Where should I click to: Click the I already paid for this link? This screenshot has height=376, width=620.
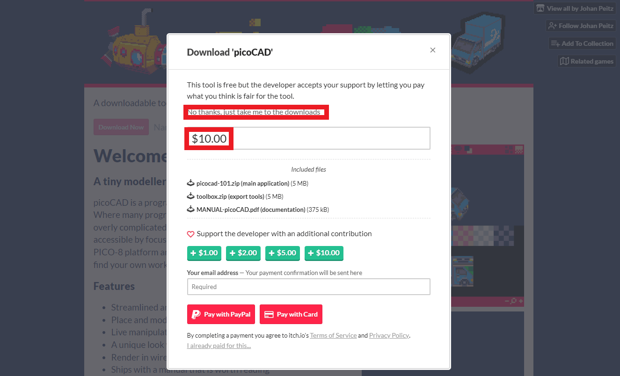coord(219,346)
